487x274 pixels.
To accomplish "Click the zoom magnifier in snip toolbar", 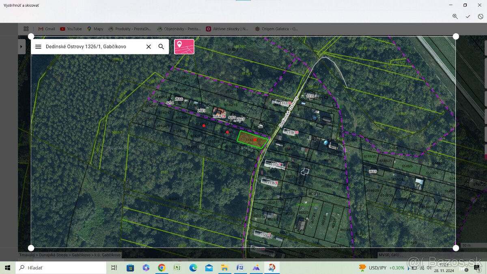I will point(455,16).
